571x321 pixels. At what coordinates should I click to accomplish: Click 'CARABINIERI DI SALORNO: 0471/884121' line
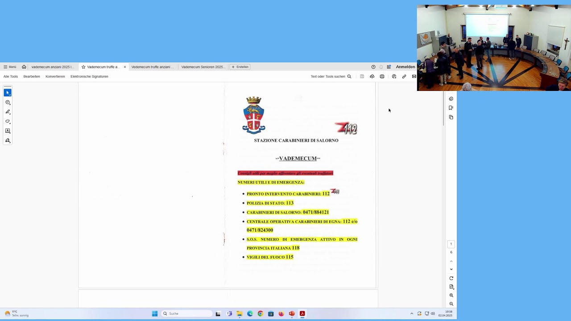tap(288, 212)
